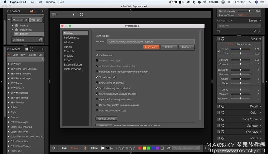The height and width of the screenshot is (154, 268).
Task: Show Favorite presets tab
Action: [32, 55]
